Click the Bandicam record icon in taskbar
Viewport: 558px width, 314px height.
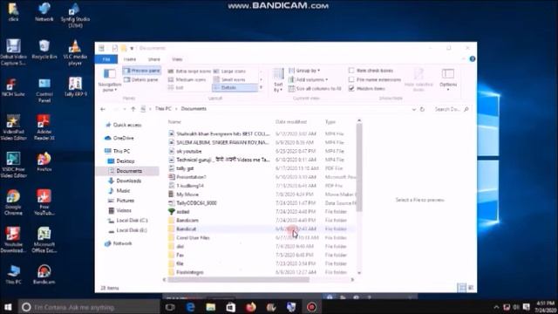(x=311, y=307)
